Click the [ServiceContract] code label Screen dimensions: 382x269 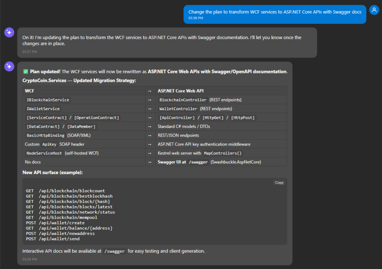click(x=47, y=118)
